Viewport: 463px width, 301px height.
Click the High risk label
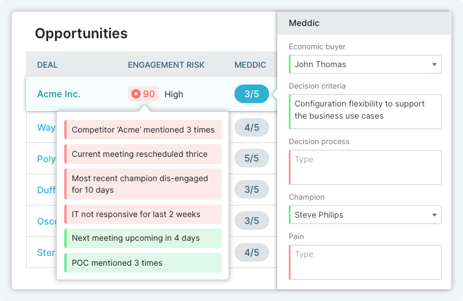tap(174, 94)
